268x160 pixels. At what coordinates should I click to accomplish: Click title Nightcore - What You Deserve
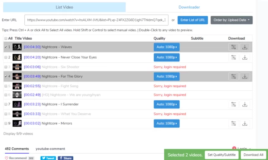pos(66,114)
